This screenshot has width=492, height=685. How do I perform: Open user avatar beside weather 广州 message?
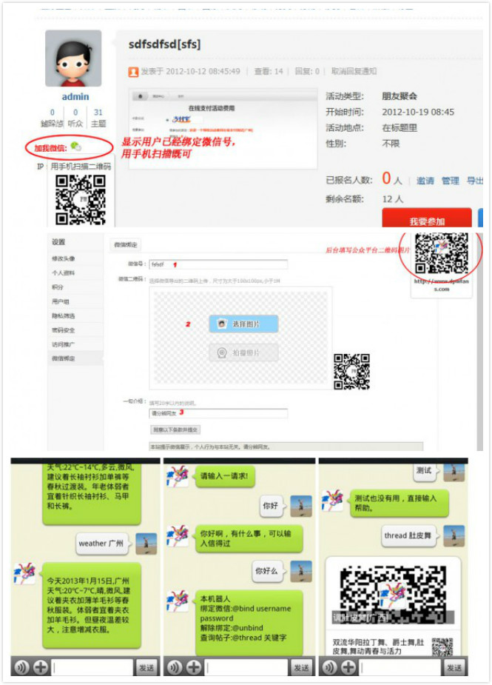(x=146, y=544)
